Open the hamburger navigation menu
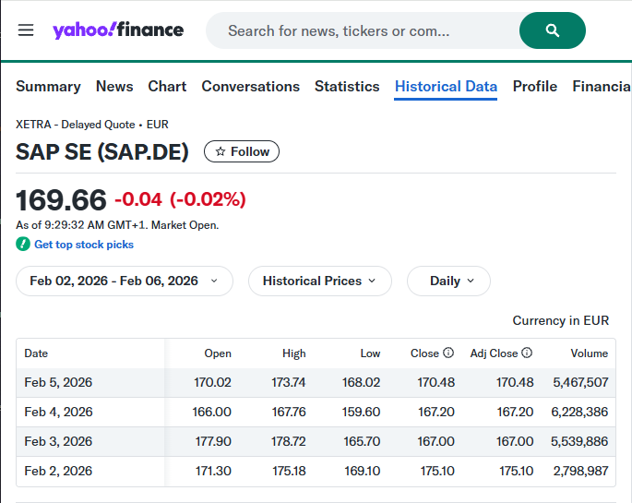 tap(26, 30)
